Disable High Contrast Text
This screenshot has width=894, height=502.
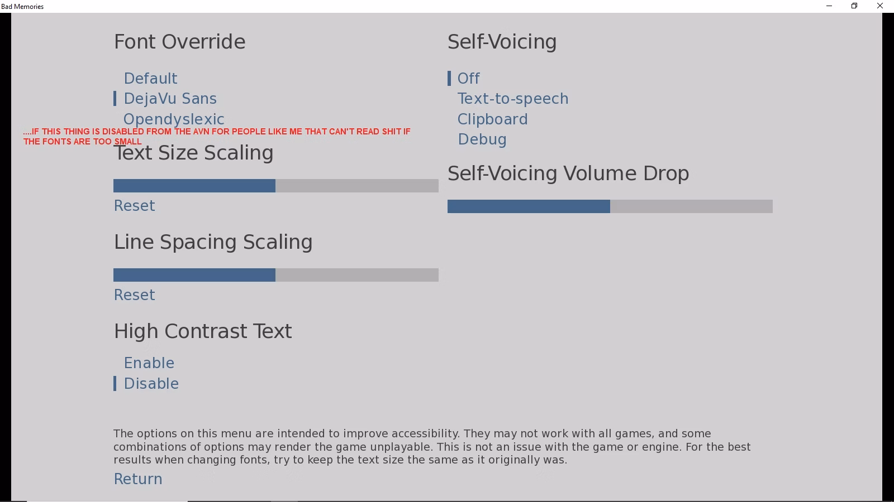pos(151,384)
